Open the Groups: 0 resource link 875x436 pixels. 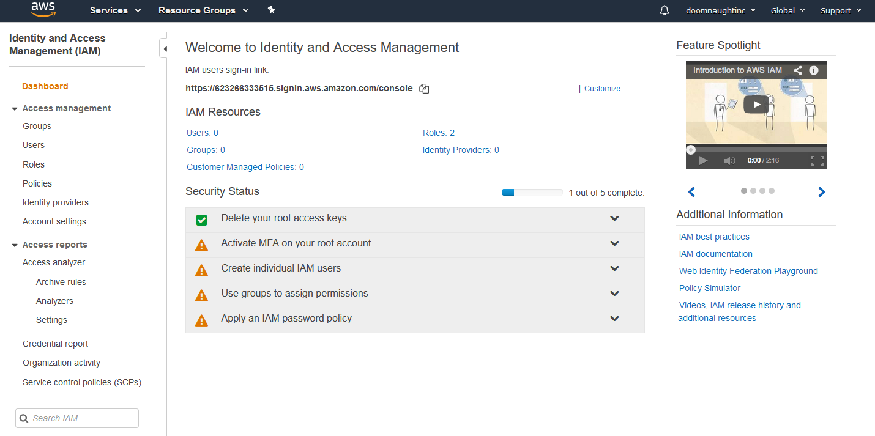tap(206, 150)
